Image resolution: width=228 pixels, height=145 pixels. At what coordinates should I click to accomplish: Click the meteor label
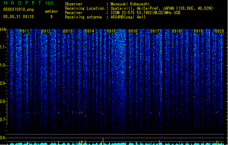51,11
